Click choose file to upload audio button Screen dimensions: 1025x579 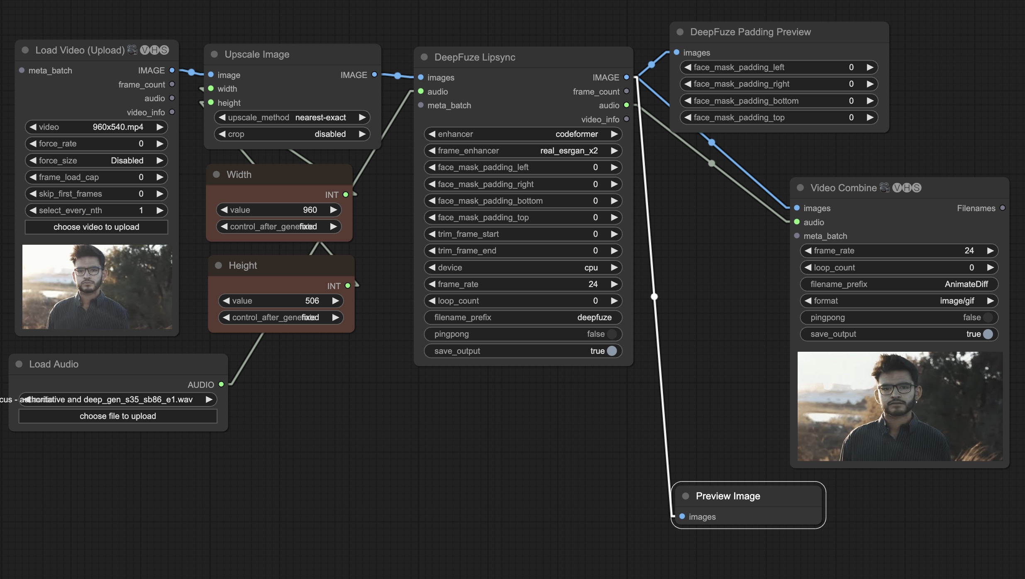pyautogui.click(x=117, y=415)
